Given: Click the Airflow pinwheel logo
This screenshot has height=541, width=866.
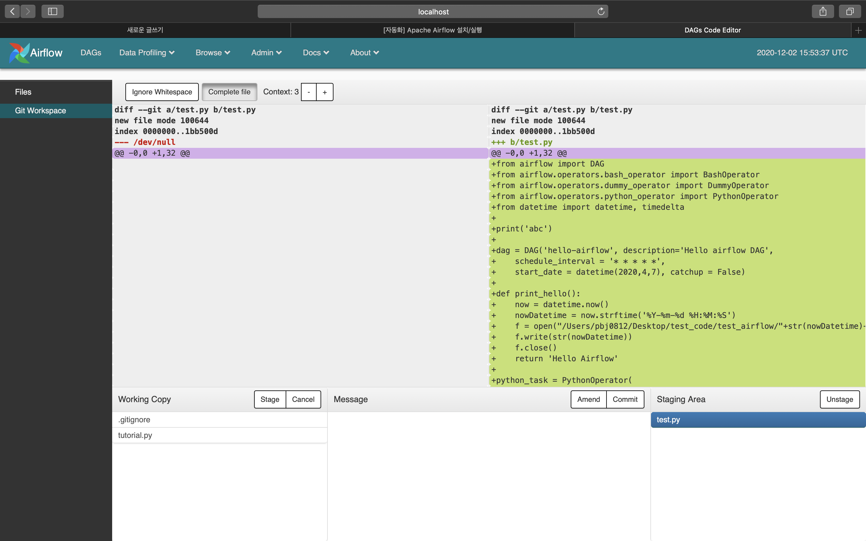Looking at the screenshot, I should tap(19, 53).
